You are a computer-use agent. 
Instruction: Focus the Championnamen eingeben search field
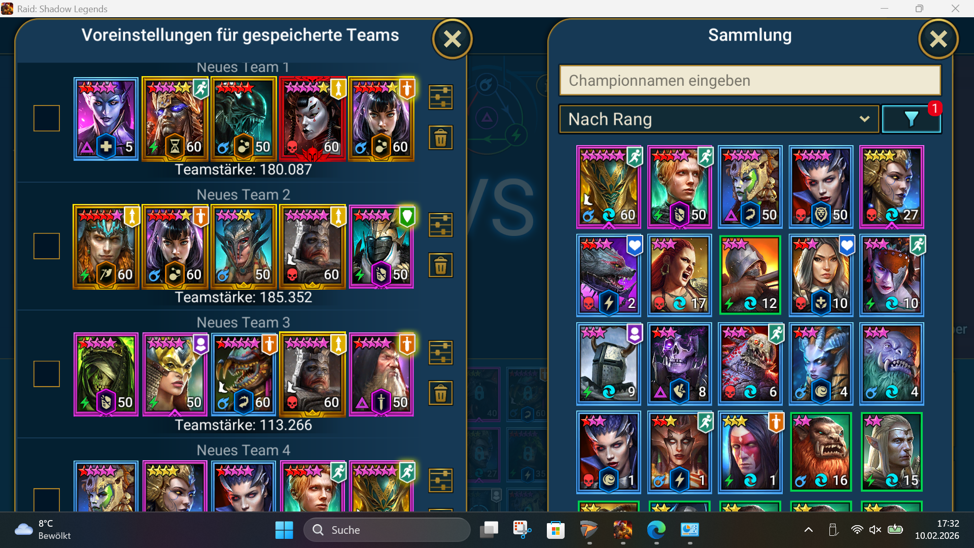click(x=750, y=80)
